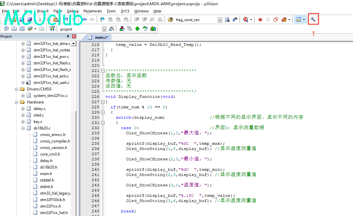Image resolution: width=353 pixels, height=216 pixels.
Task: Click the Project panel scroll-up arrow
Action: [x=74, y=43]
